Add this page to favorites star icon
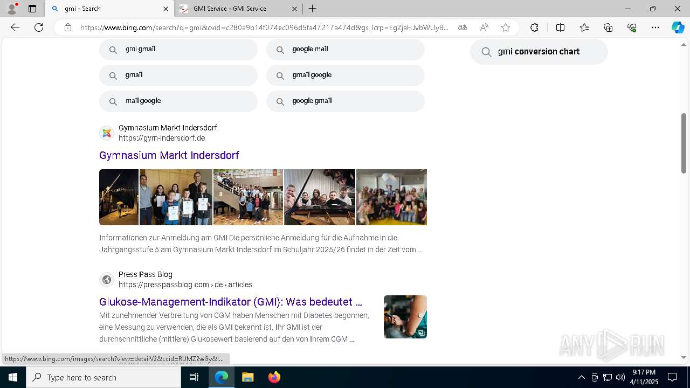 click(x=506, y=27)
